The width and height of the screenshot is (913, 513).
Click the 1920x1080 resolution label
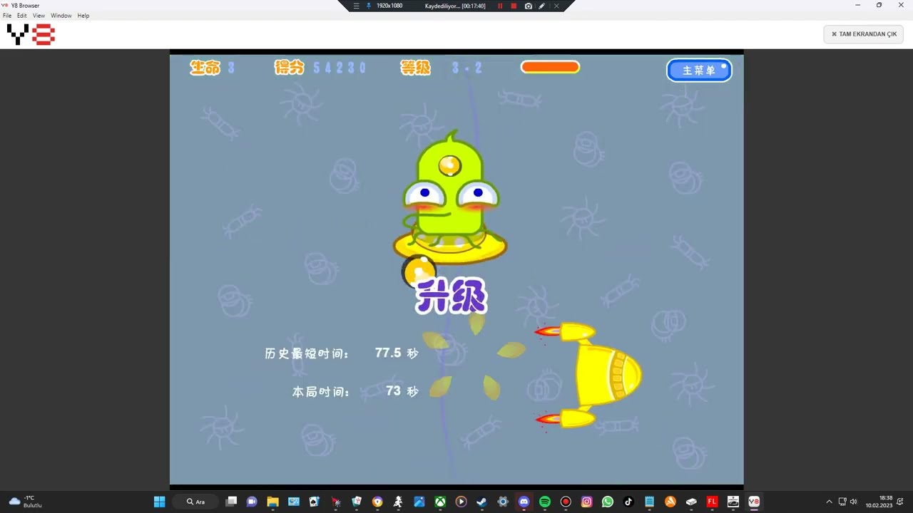(x=389, y=6)
